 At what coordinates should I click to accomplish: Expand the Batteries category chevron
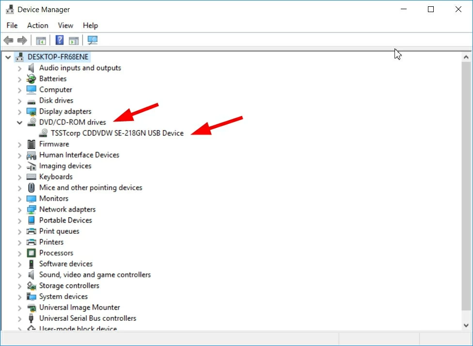coord(19,79)
